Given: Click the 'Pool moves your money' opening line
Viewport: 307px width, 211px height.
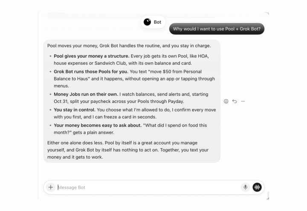Looking at the screenshot, I should pyautogui.click(x=129, y=46).
